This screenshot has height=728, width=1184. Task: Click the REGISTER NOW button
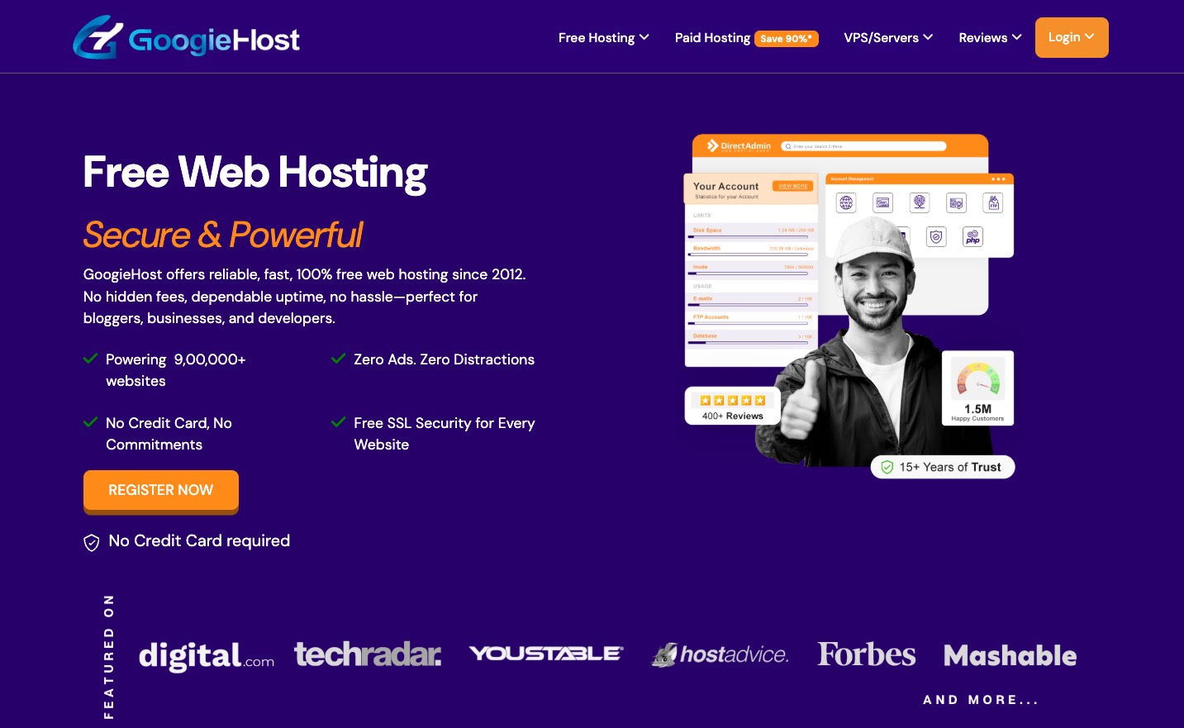pos(161,491)
